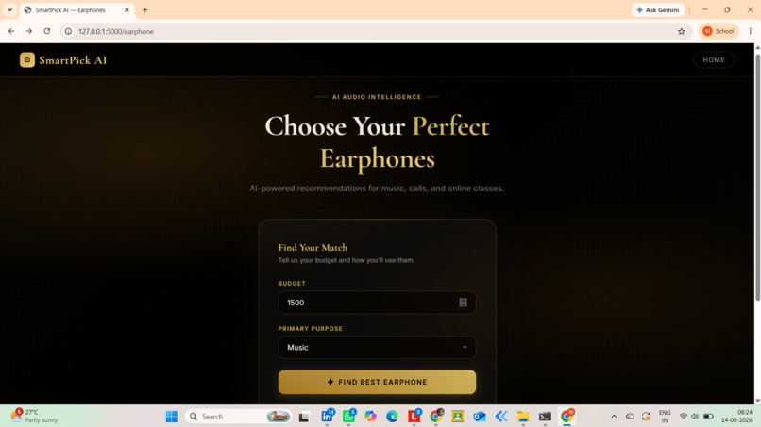Image resolution: width=761 pixels, height=427 pixels.
Task: Open File Explorer from the taskbar
Action: click(523, 417)
